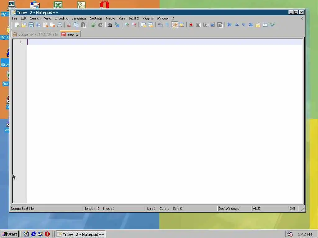Open the View menu
The width and height of the screenshot is (318, 238).
48,18
